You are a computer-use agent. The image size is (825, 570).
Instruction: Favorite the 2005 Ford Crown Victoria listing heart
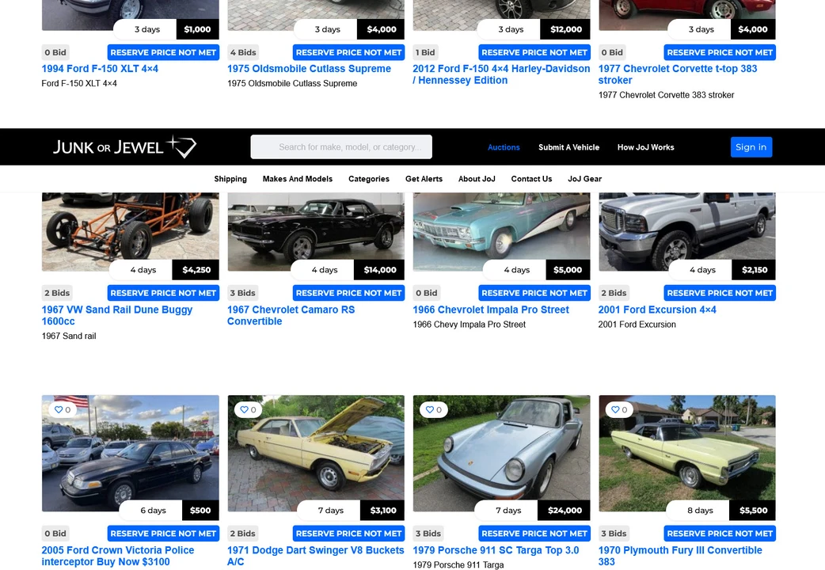59,409
